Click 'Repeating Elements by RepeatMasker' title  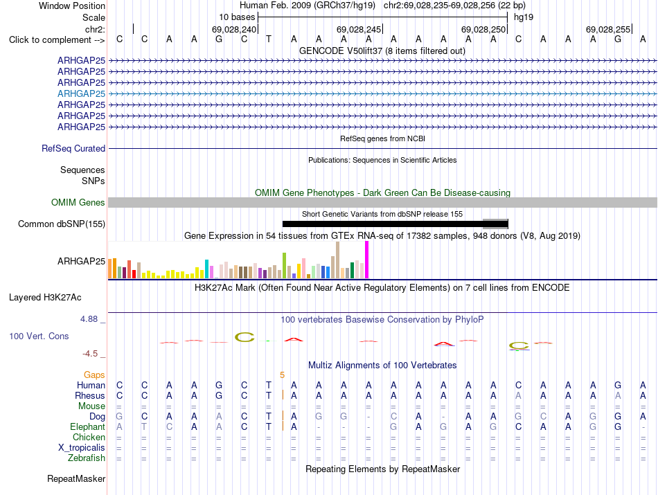coord(382,469)
